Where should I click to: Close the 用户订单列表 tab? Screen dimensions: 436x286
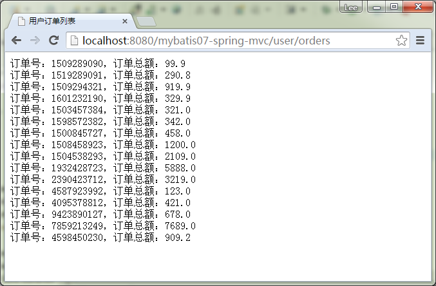coord(125,21)
